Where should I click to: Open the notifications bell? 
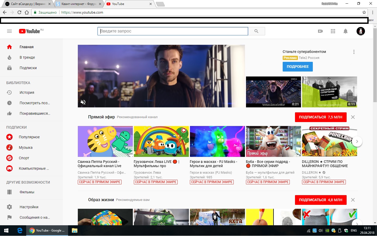[346, 31]
